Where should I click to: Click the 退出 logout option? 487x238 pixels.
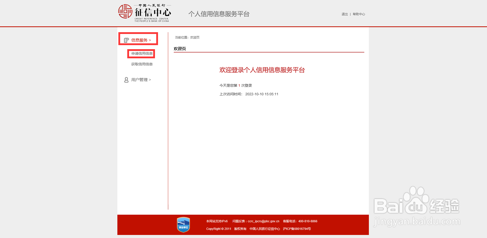pyautogui.click(x=344, y=14)
